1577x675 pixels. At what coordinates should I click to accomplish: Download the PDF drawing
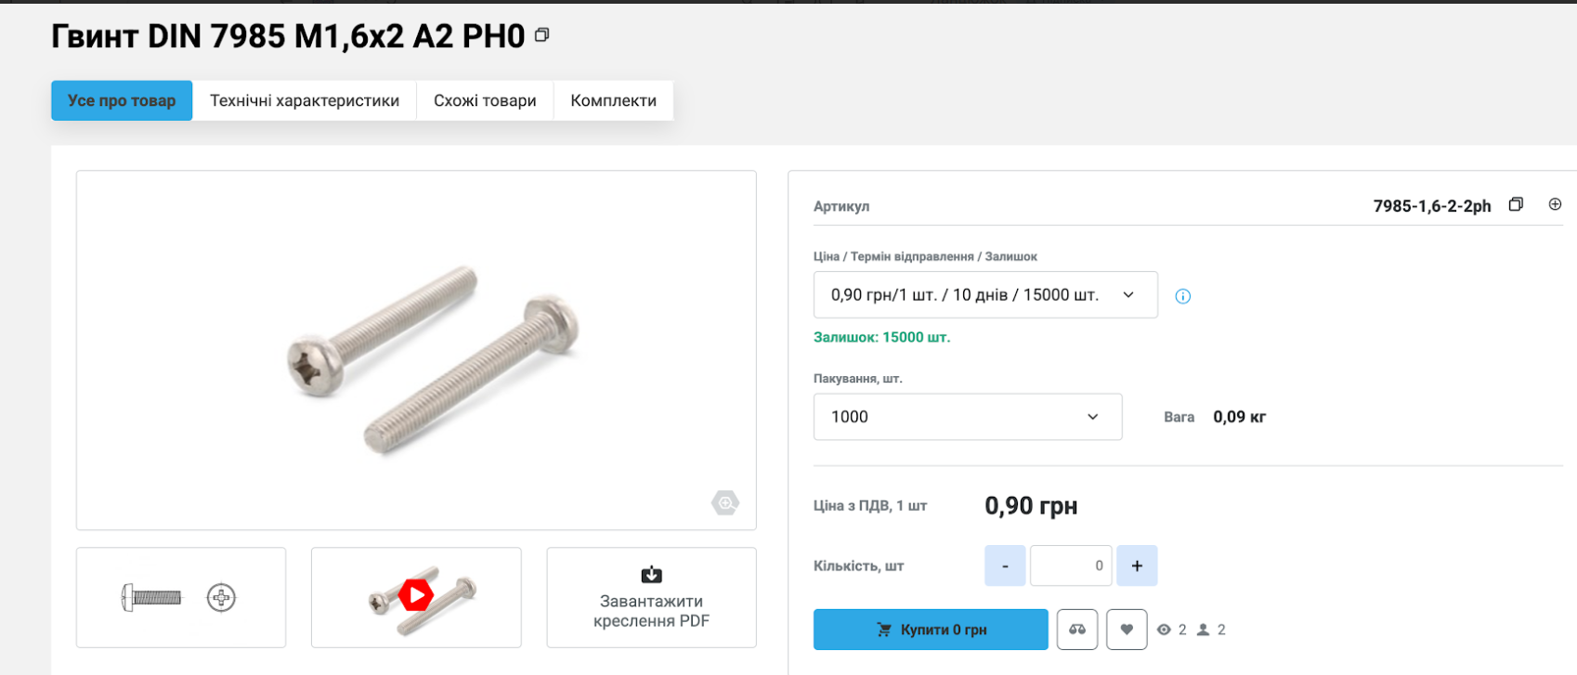tap(651, 597)
